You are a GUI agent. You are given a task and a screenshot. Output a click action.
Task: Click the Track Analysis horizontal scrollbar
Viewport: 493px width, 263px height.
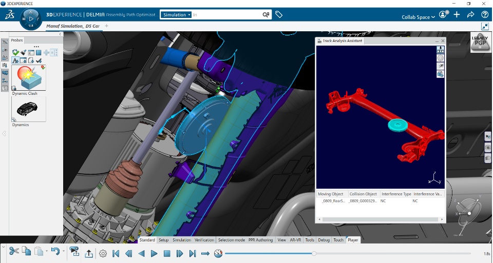click(x=380, y=219)
